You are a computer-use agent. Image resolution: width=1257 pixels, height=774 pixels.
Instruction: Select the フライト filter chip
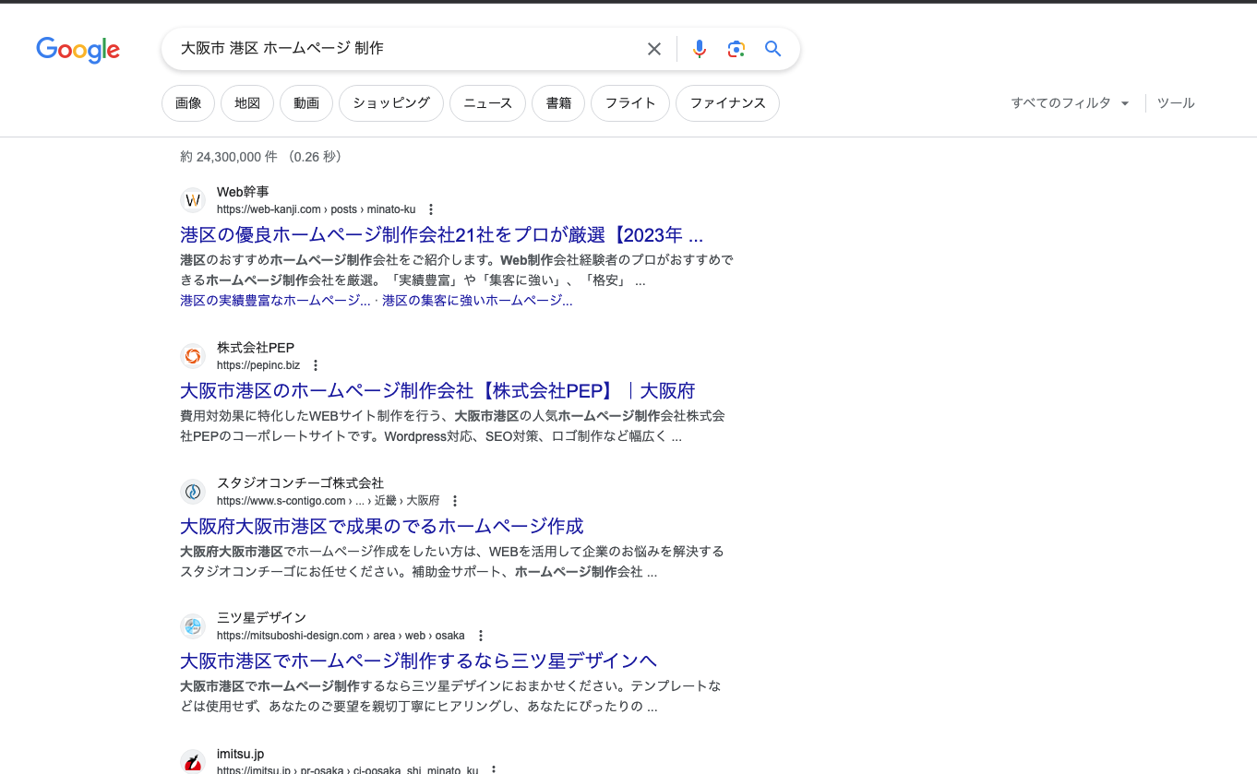pyautogui.click(x=630, y=103)
